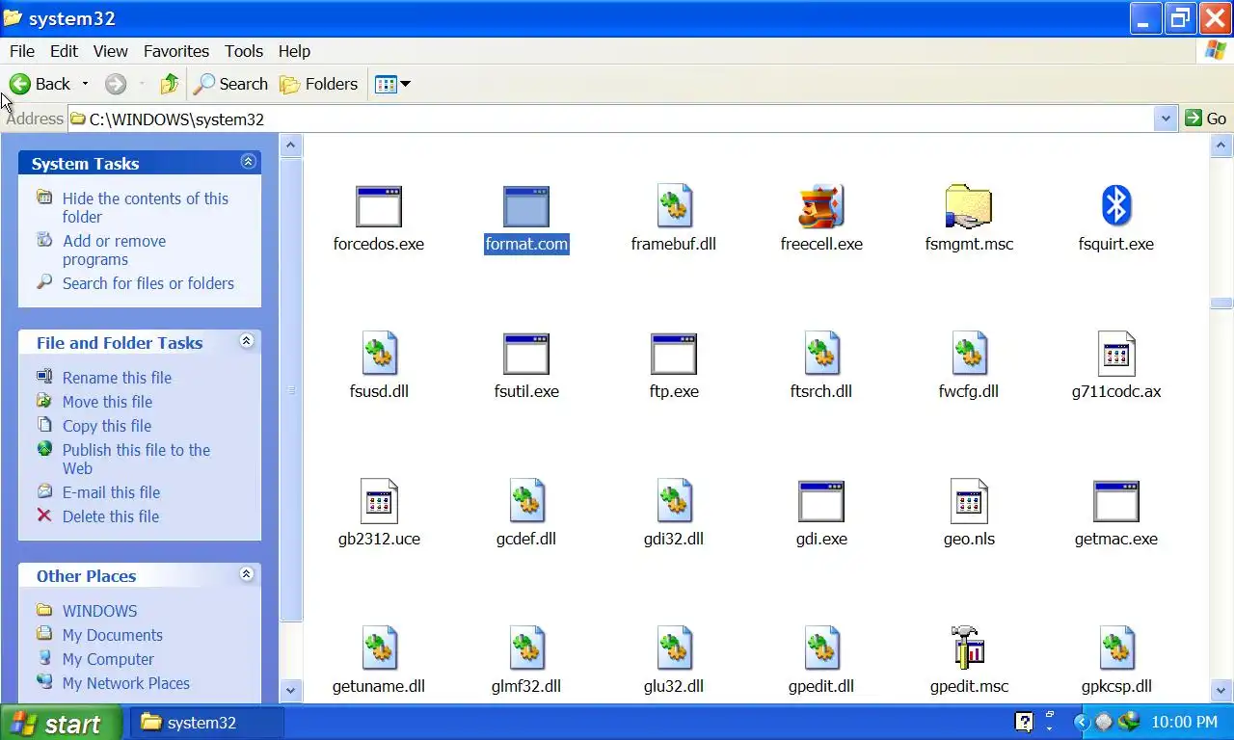The width and height of the screenshot is (1234, 740).
Task: Click the file list scrollbar down arrow
Action: click(x=1221, y=691)
